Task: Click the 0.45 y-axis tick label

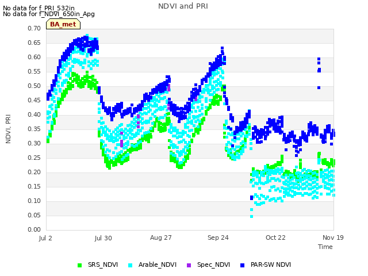Action: point(34,100)
